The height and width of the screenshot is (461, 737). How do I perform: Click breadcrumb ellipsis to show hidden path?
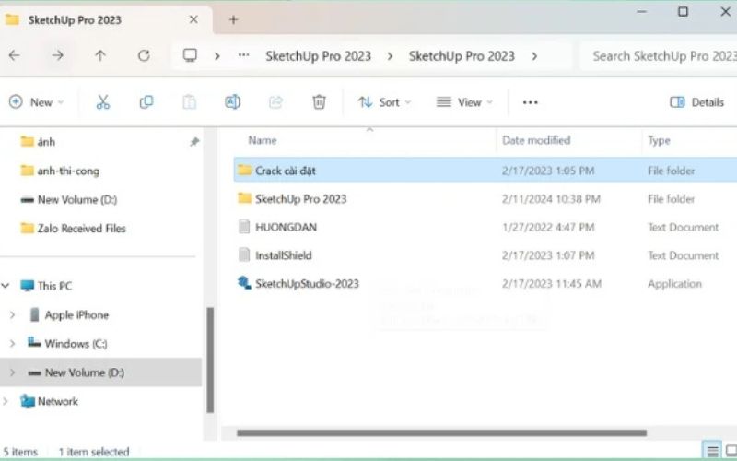pyautogui.click(x=243, y=55)
